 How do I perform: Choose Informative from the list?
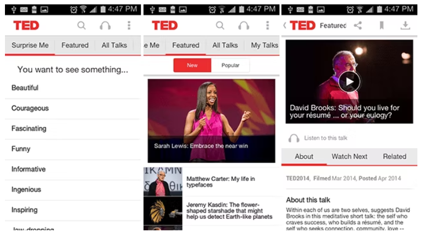(73, 169)
